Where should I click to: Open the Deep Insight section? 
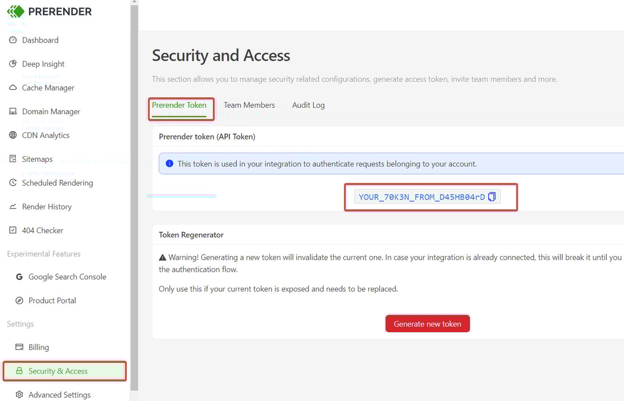(43, 64)
